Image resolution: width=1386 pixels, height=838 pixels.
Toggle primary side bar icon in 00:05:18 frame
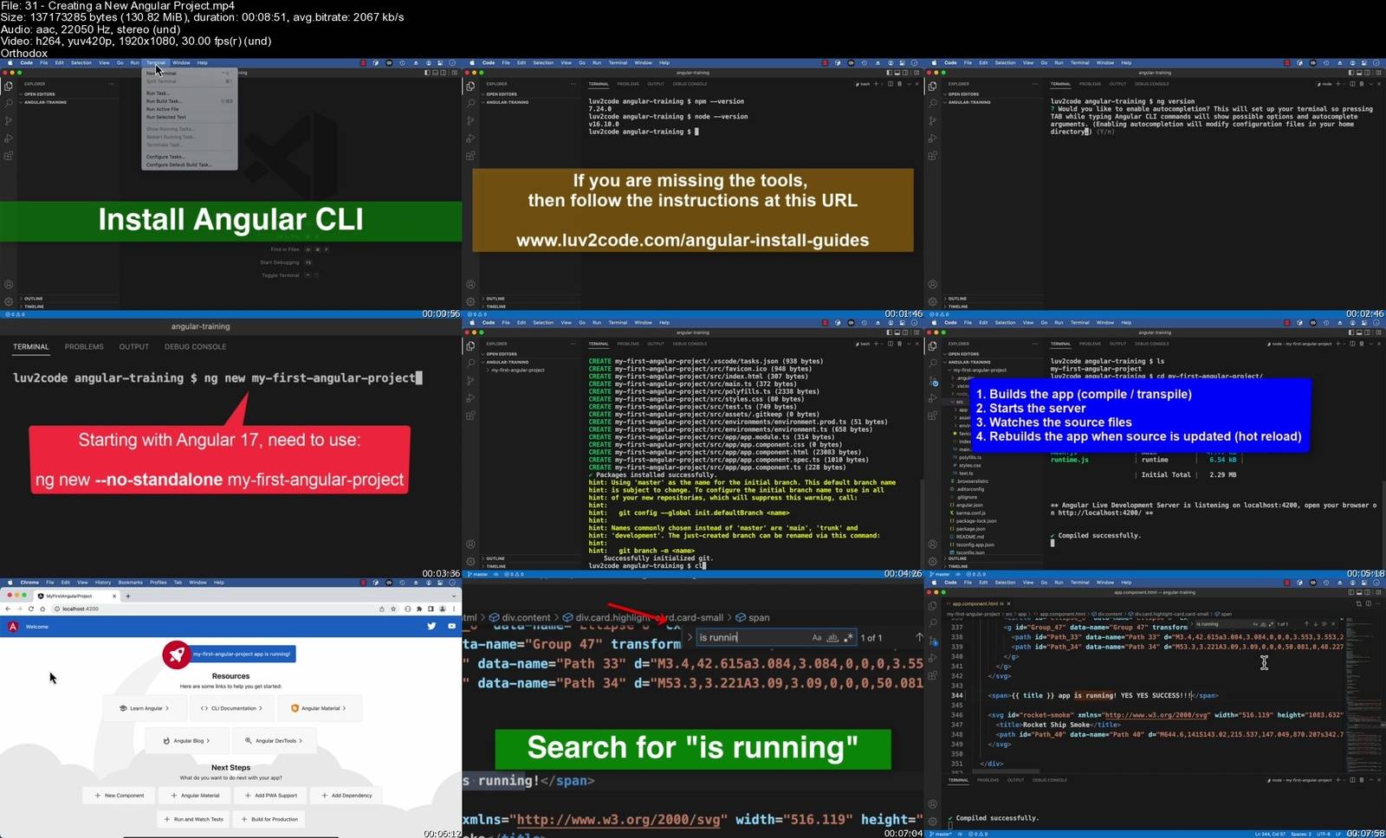[x=1351, y=332]
